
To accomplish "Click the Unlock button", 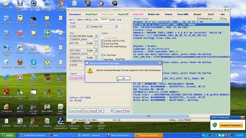I will pos(168,14).
